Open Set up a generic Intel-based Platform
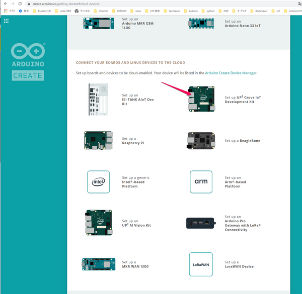 (135, 182)
